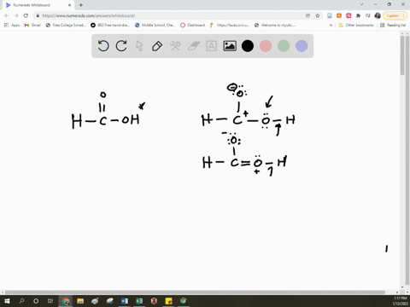
Task: Open Free College Sched bookmark
Action: (x=66, y=25)
